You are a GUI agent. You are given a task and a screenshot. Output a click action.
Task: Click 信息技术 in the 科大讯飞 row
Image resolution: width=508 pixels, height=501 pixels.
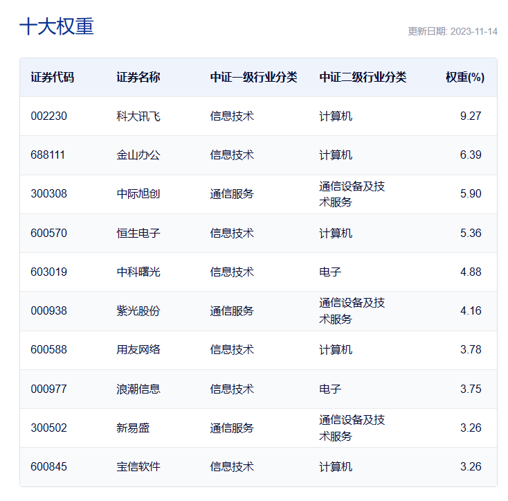232,116
